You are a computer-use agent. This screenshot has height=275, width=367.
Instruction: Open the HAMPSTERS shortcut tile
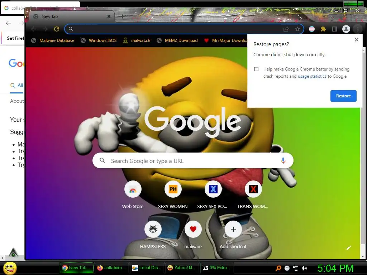[153, 235]
